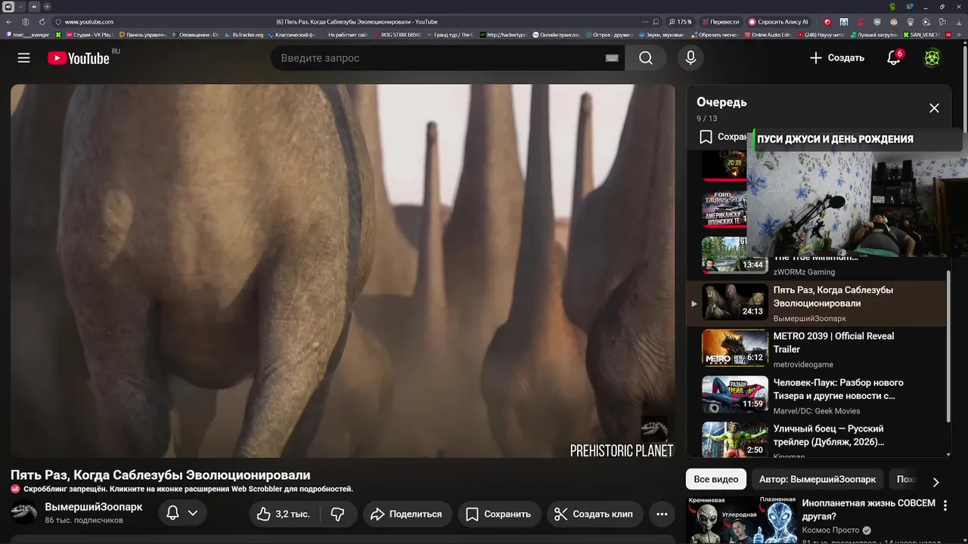Open Уличный боец Русский трейлер video
The height and width of the screenshot is (544, 968).
(817, 440)
